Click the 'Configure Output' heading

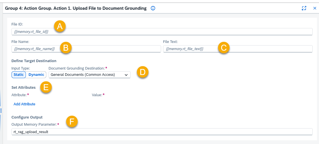27,117
